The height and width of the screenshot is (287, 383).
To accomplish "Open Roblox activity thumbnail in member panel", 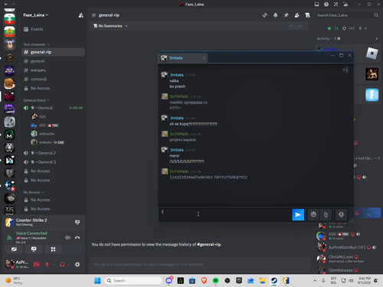I will click(x=372, y=54).
